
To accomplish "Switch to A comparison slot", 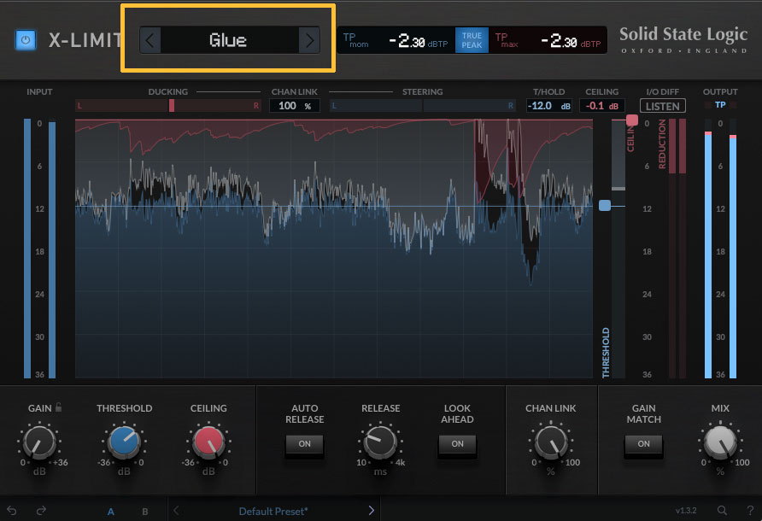I will (x=111, y=512).
